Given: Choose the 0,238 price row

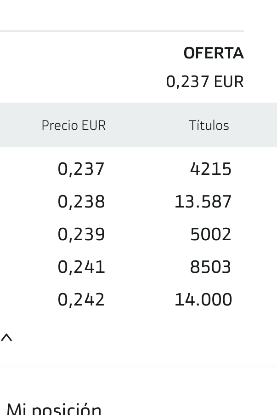Looking at the screenshot, I should 81,202.
